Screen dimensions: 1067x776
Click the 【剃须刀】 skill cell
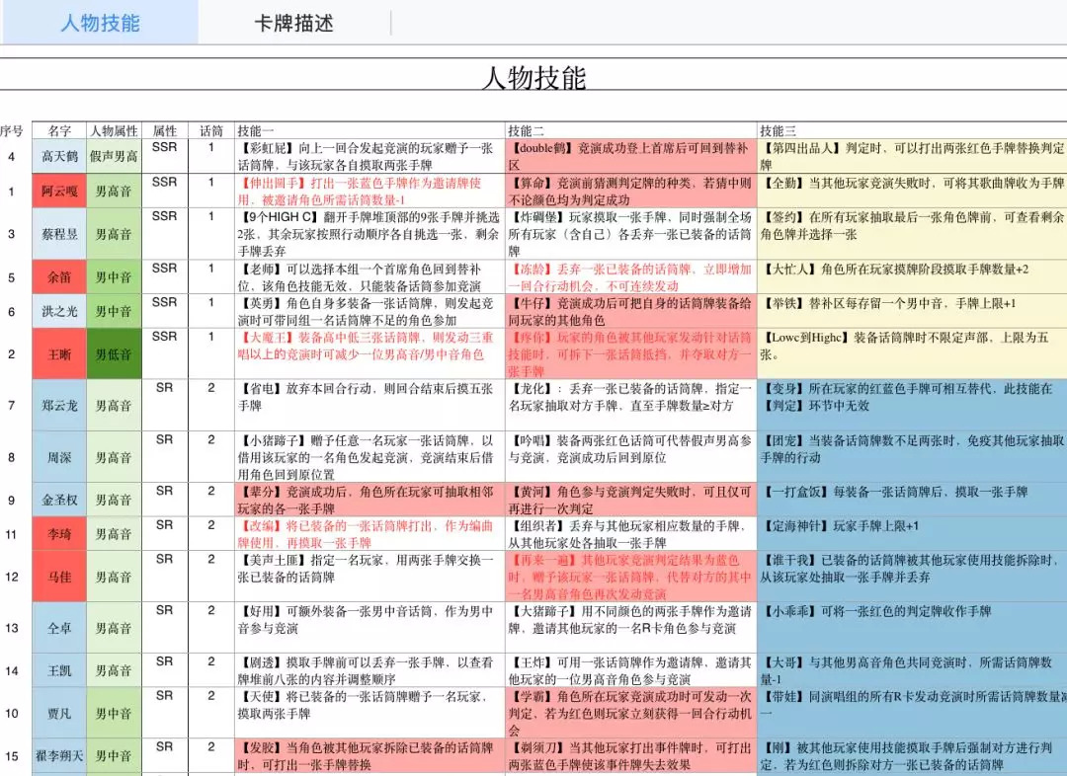click(x=631, y=755)
